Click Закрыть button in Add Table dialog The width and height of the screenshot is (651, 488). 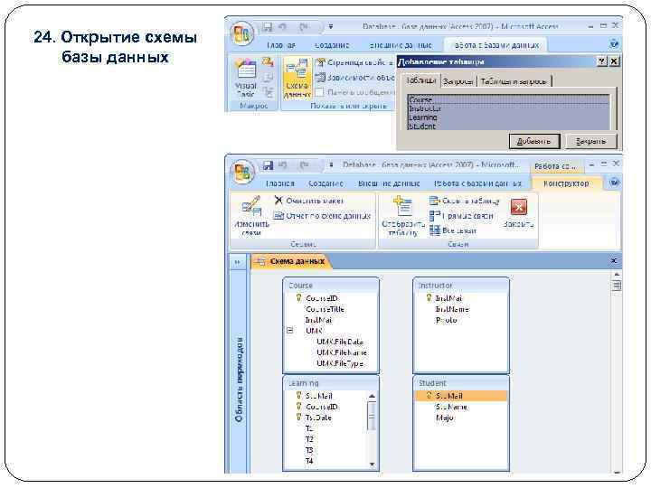[x=590, y=142]
